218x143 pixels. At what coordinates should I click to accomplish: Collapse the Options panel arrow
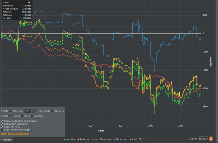1,140
